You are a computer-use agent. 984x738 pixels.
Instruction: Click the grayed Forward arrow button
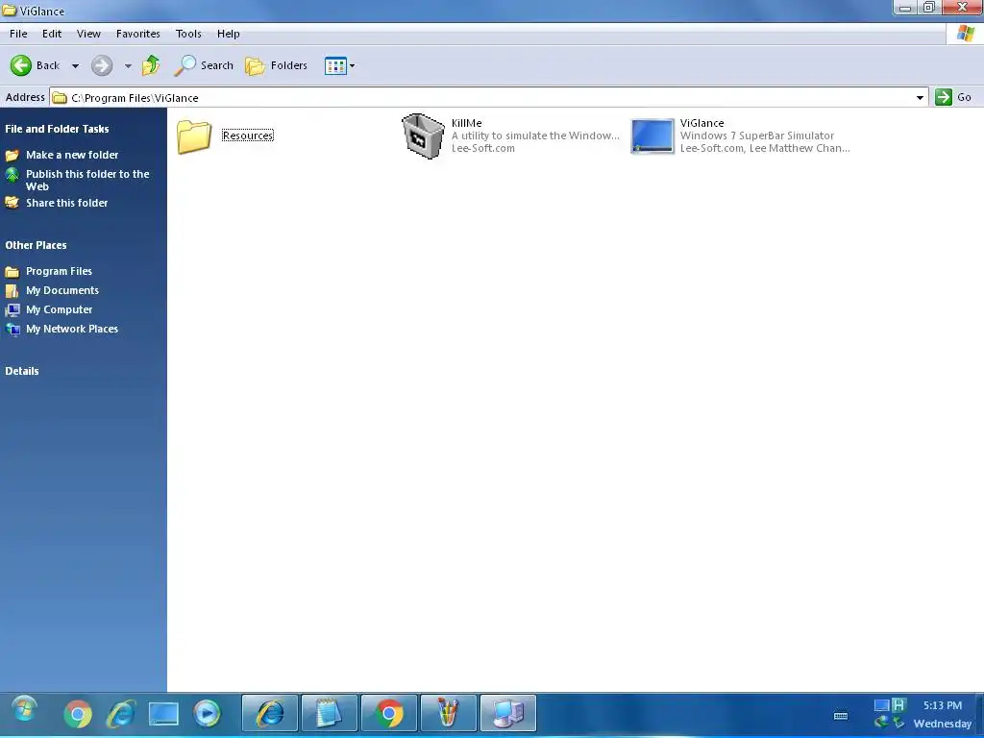(x=102, y=65)
